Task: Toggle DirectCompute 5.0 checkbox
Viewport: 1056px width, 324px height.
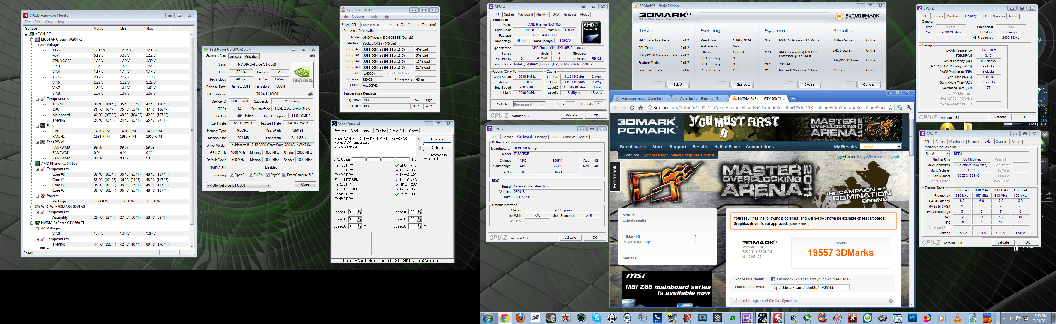Action: (x=284, y=175)
